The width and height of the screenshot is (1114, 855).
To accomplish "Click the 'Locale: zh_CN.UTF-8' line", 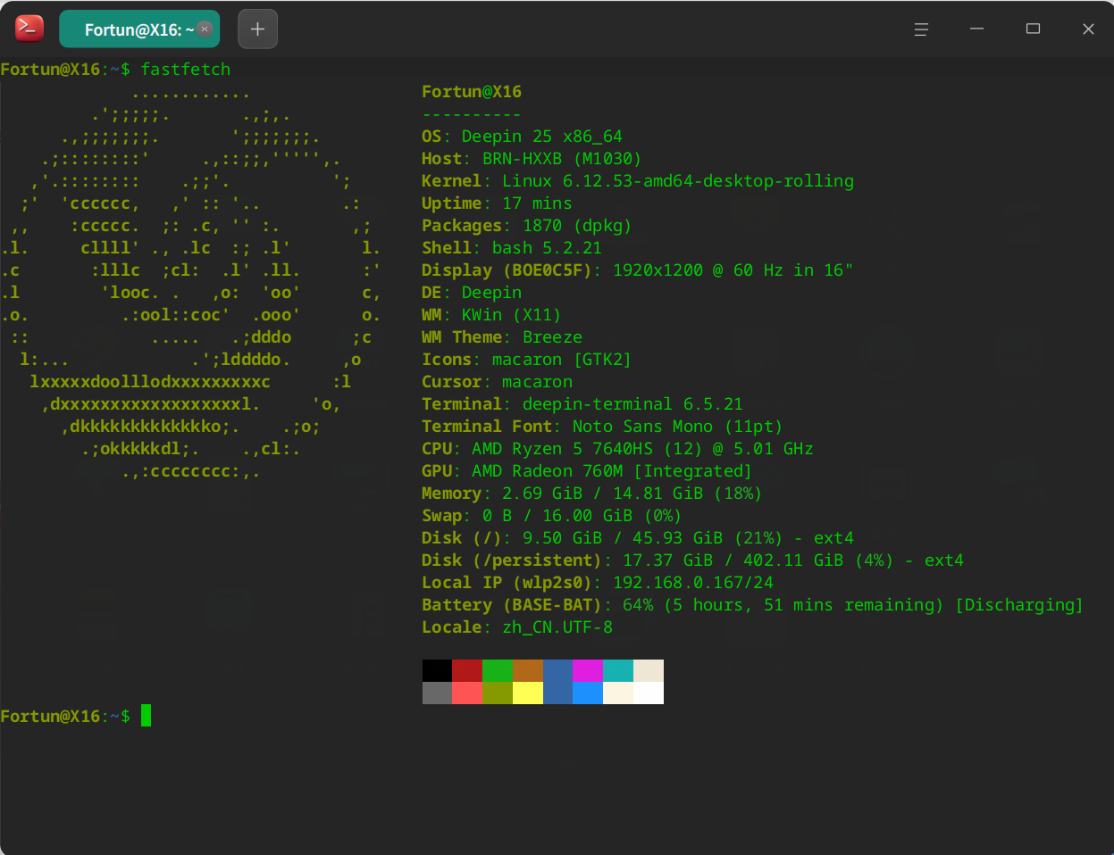I will pyautogui.click(x=517, y=627).
